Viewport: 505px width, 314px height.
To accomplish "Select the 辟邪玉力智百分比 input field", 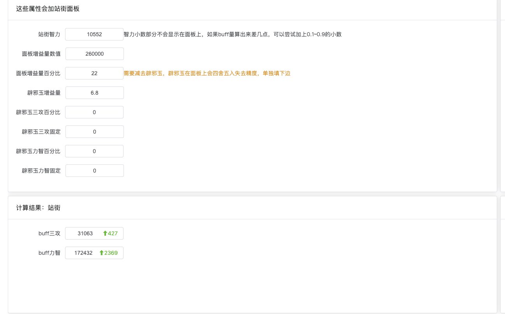I will [94, 151].
